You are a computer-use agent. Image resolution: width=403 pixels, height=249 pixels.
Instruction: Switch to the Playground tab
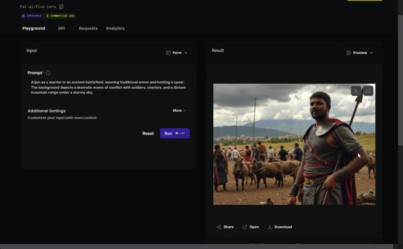coord(33,29)
